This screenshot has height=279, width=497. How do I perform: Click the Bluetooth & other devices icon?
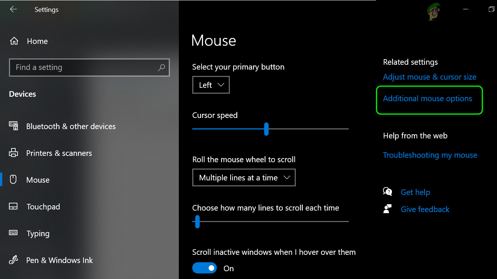13,126
